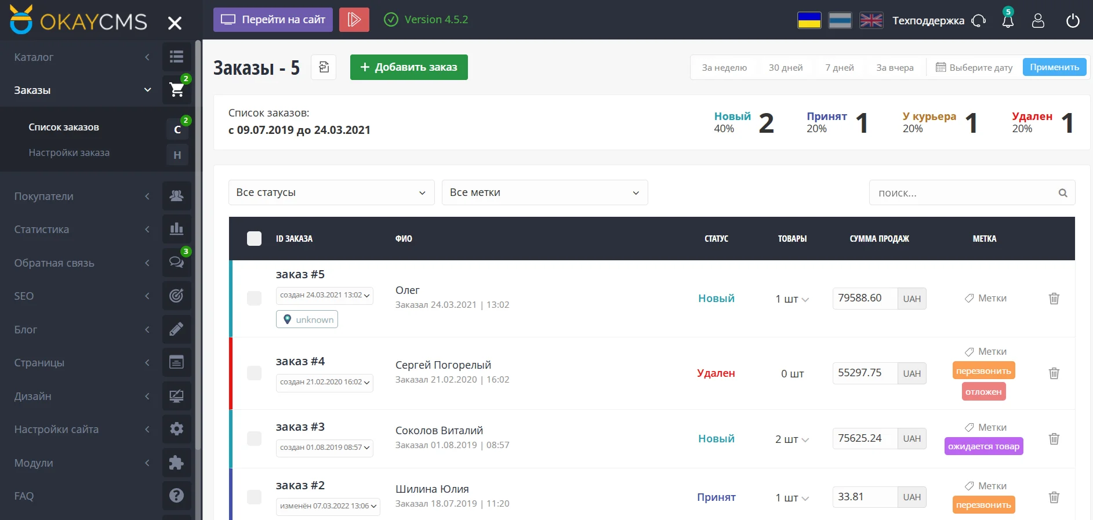Click the 'отложен' red label tag
Screen dimensions: 1093x520
[x=983, y=392]
